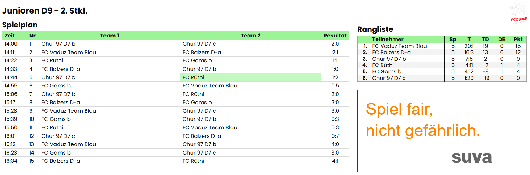Click match number 15 cell

coord(31,161)
